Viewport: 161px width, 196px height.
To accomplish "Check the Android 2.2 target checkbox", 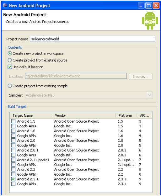I will point(13,169).
